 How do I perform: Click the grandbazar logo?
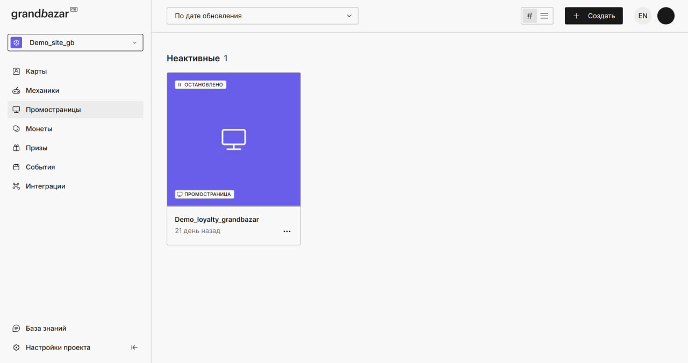coord(44,13)
